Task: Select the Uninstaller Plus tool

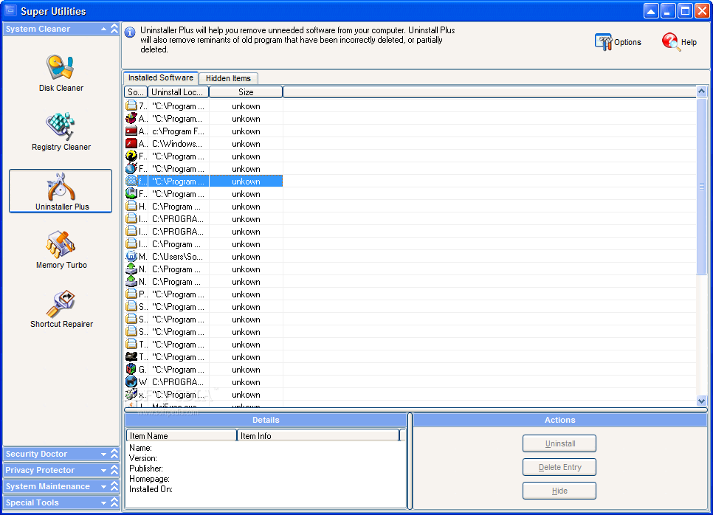Action: tap(61, 191)
